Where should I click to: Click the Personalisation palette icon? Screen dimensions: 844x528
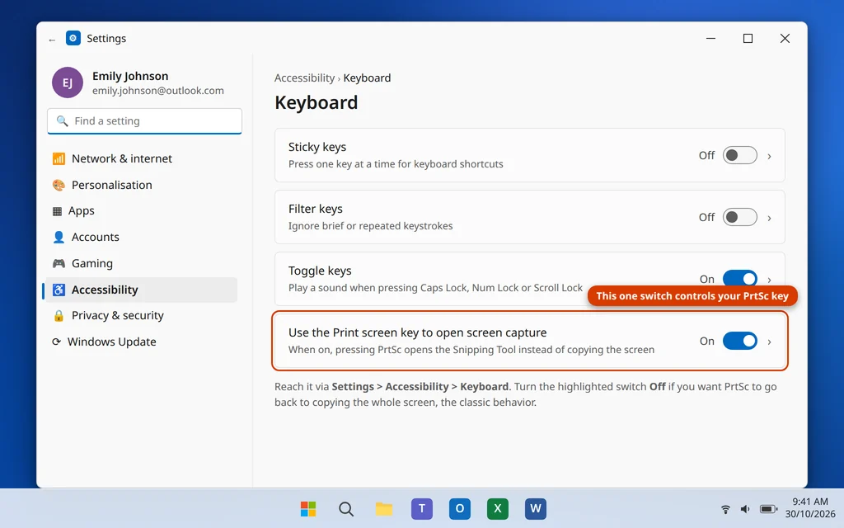coord(59,185)
